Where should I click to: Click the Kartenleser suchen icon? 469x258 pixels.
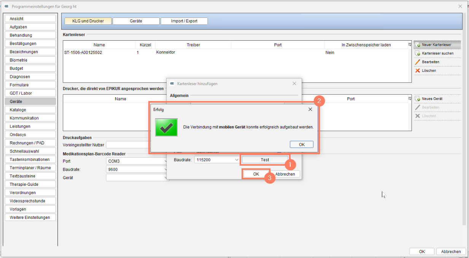coord(418,54)
